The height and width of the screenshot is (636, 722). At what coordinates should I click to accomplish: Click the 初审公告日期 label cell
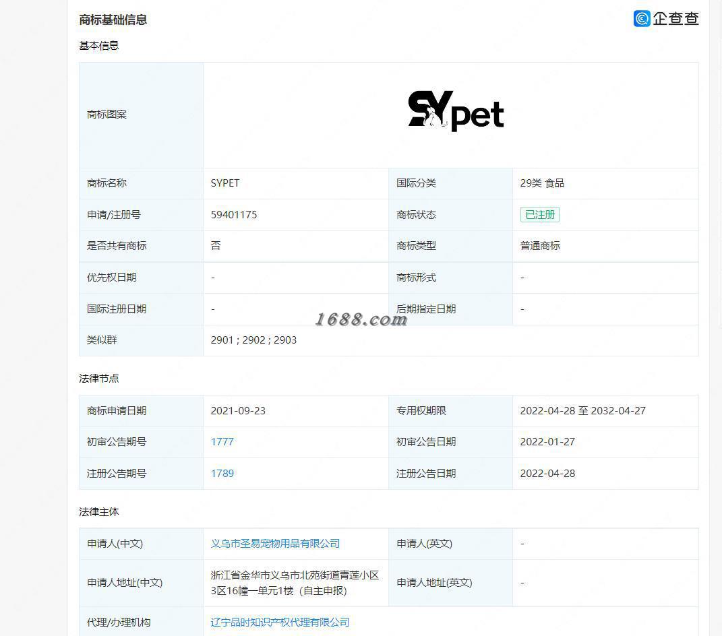coord(450,442)
